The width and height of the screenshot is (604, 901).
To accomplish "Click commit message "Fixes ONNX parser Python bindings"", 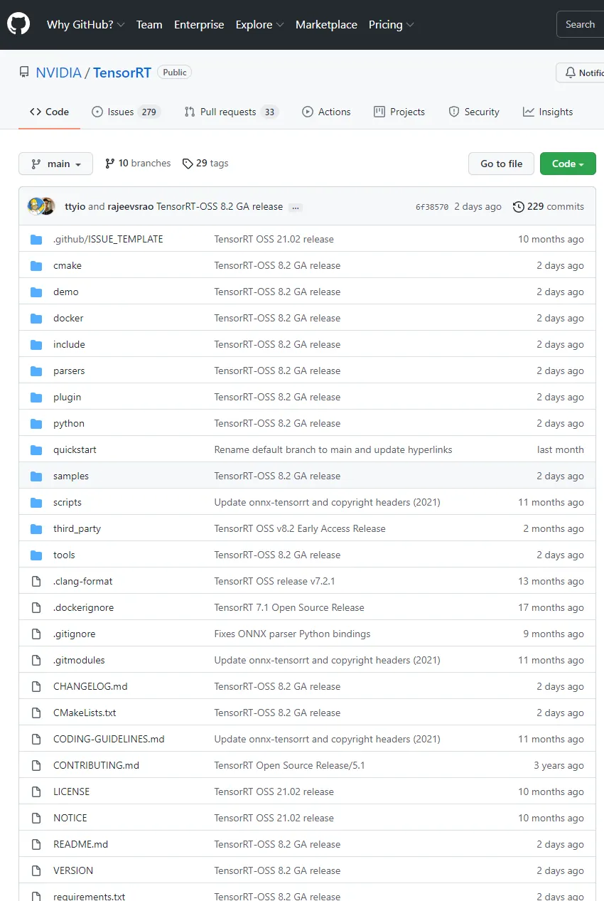I will (x=292, y=634).
